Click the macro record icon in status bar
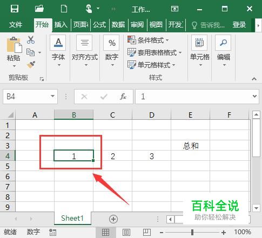Screen dimensions: 262x238 [x=52, y=232]
